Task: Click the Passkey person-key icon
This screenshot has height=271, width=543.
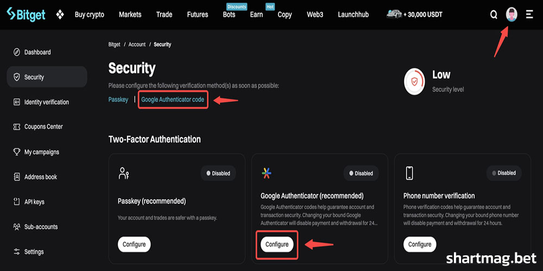Action: tap(124, 173)
